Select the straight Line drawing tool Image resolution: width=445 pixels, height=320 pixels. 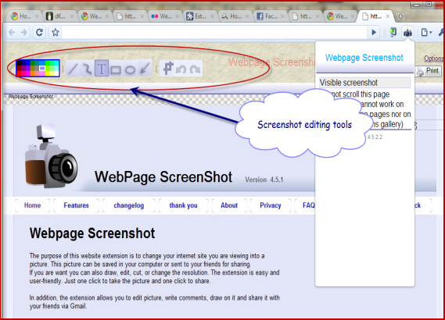click(x=73, y=69)
